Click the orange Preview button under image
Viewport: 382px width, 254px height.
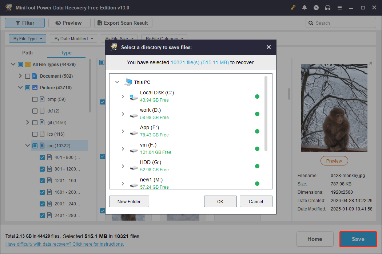[x=334, y=161]
